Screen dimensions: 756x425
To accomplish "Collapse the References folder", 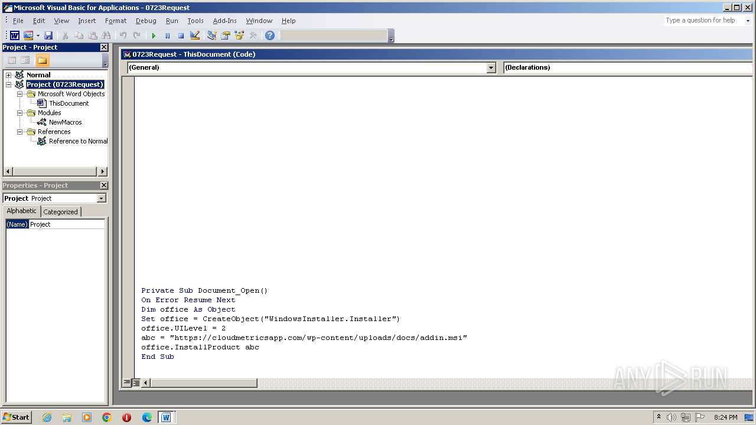I will 19,132.
